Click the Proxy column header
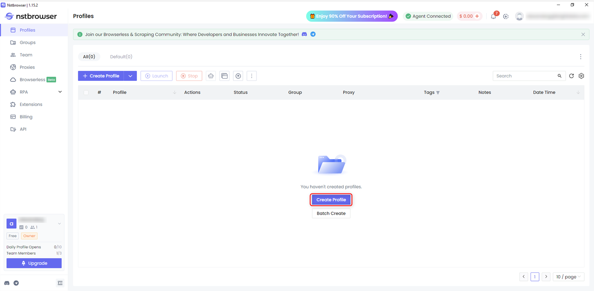The width and height of the screenshot is (594, 291). [349, 92]
